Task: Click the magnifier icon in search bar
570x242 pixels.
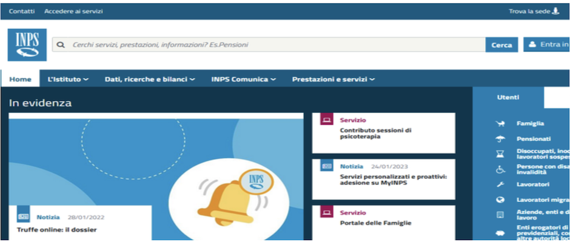Action: point(61,45)
